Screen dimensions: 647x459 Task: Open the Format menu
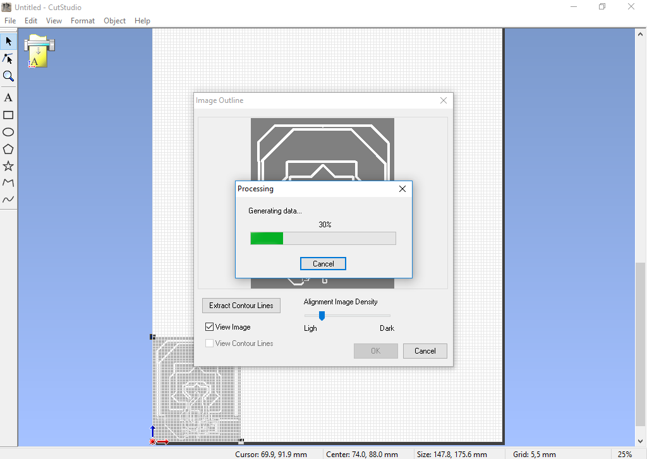(83, 21)
